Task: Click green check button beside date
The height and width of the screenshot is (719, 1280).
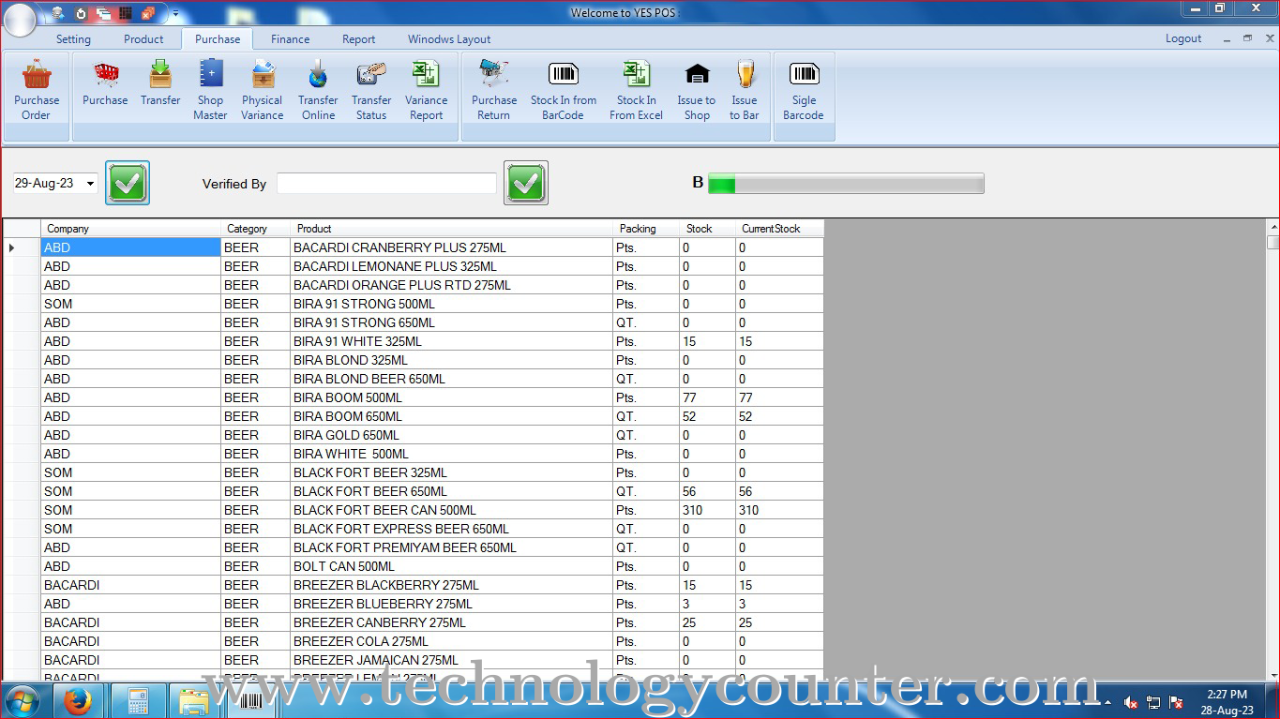Action: [x=128, y=183]
